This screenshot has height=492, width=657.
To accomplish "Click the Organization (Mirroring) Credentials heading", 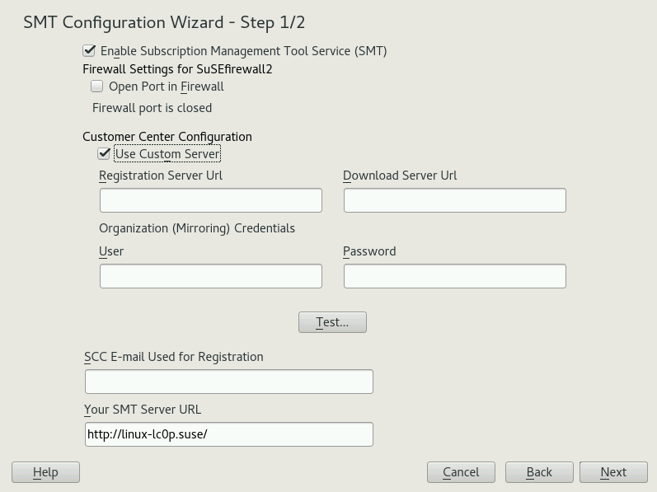I will pos(197,228).
